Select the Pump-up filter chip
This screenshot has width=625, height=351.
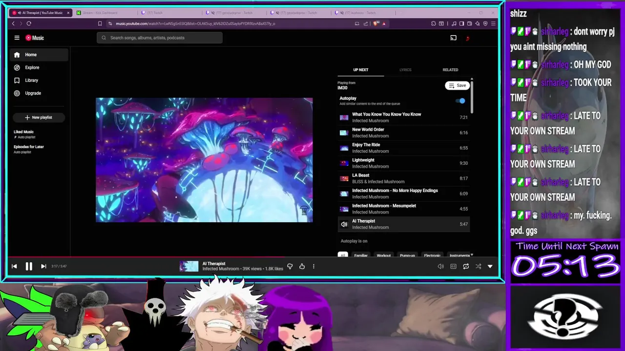(x=407, y=255)
